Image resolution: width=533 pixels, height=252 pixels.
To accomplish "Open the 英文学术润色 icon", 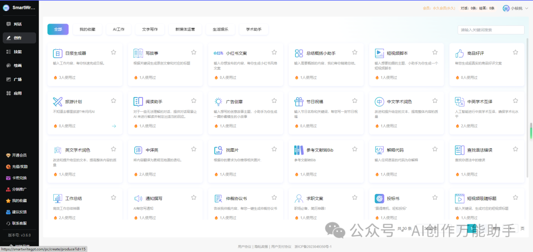I will point(57,150).
